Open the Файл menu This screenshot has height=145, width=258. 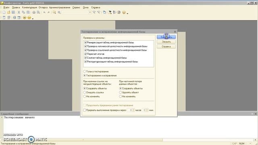tap(6, 8)
